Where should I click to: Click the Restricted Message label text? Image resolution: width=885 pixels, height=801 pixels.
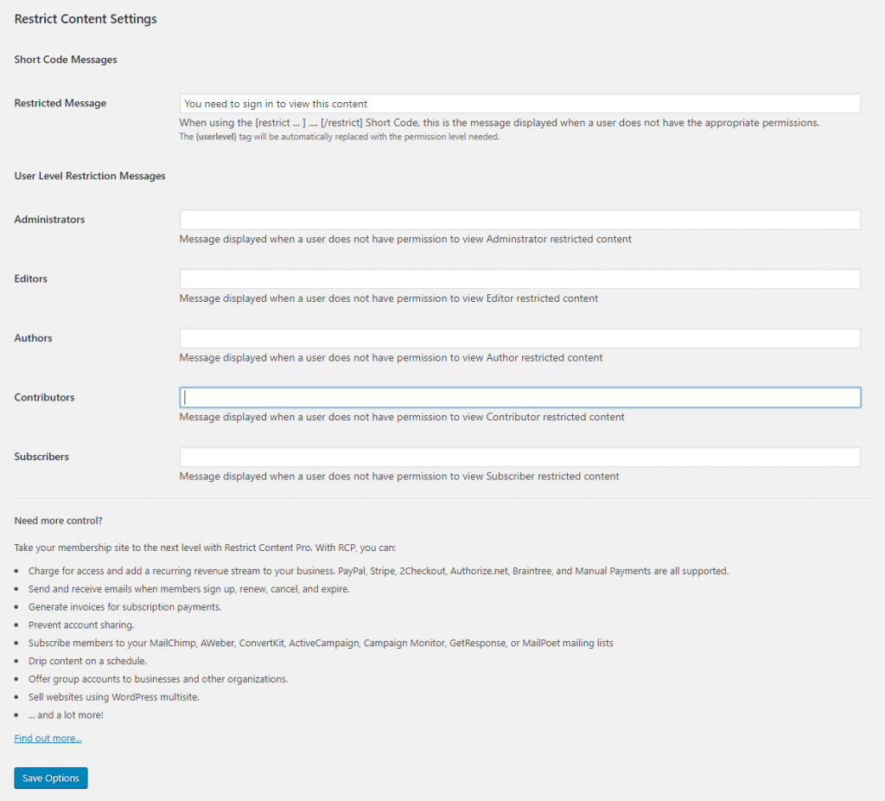coord(60,102)
